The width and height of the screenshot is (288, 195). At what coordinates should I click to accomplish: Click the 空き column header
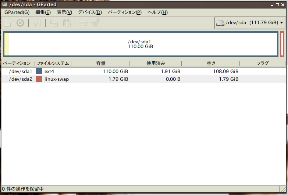211,63
